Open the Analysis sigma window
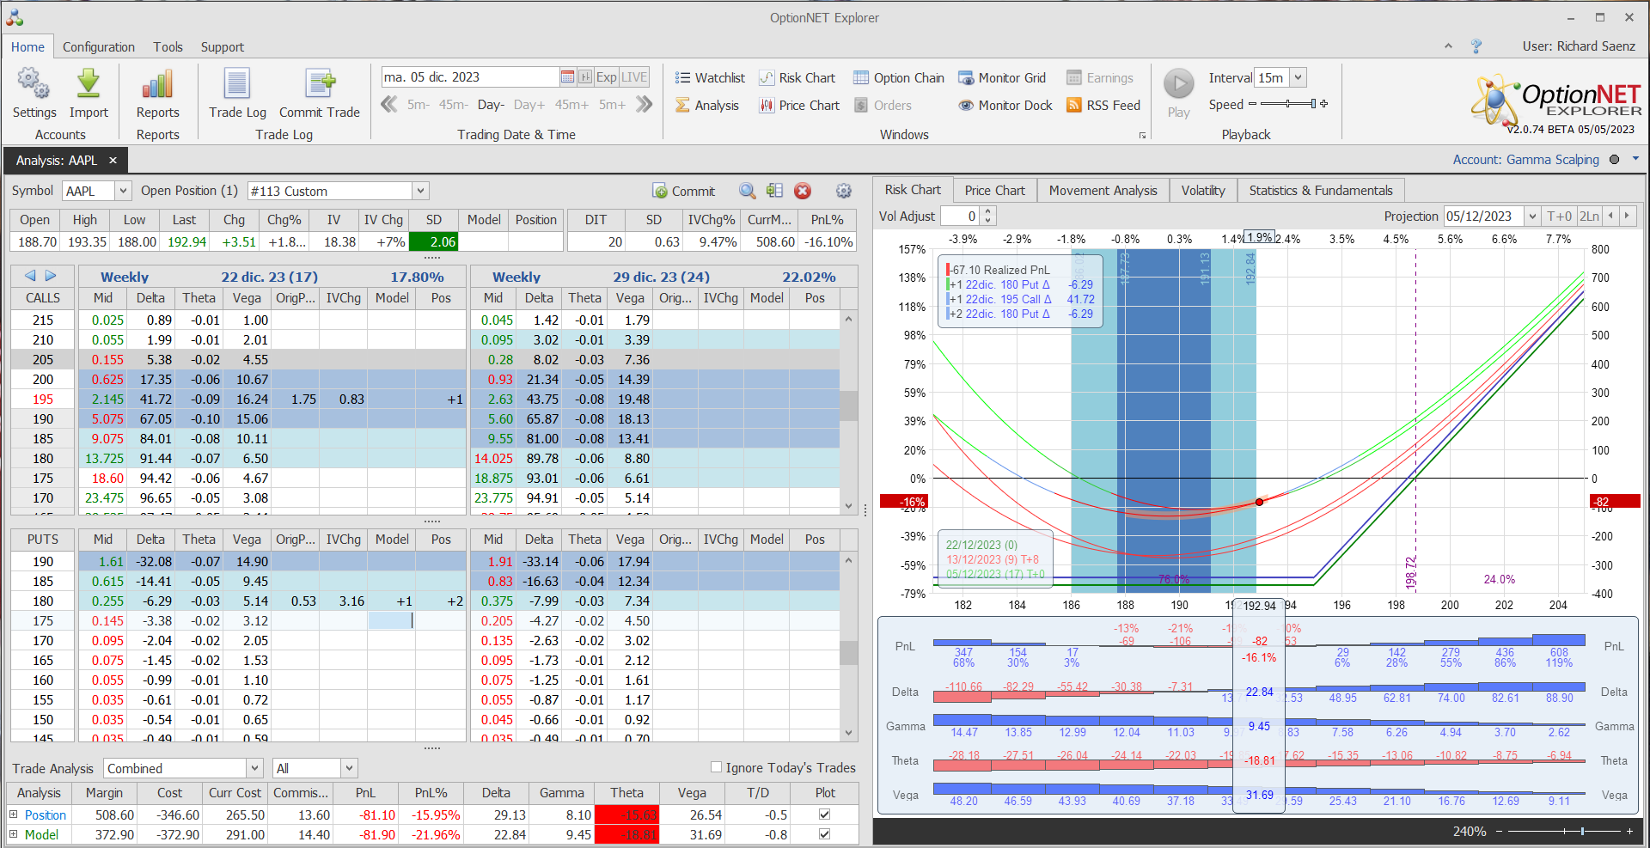The image size is (1650, 848). (707, 106)
